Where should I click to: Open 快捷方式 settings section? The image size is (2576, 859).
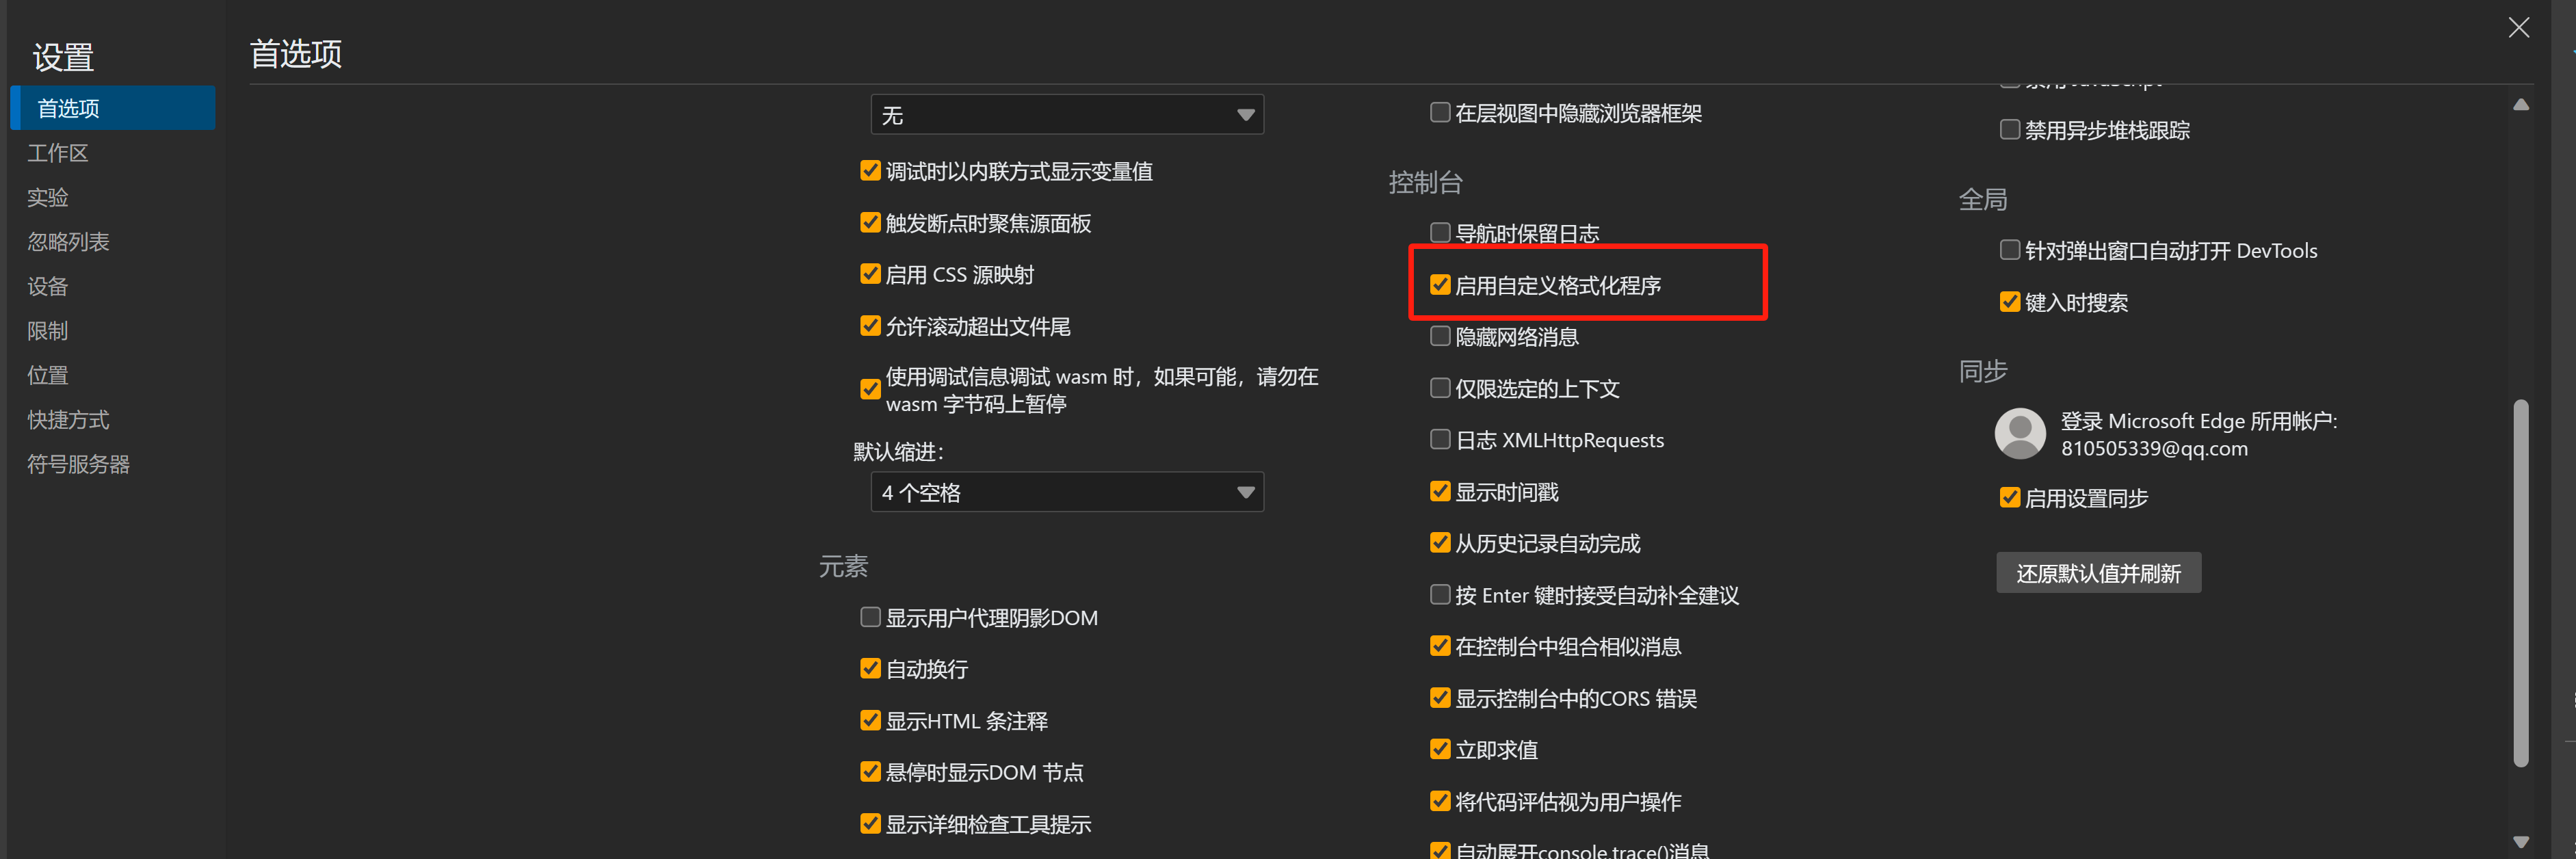(68, 420)
